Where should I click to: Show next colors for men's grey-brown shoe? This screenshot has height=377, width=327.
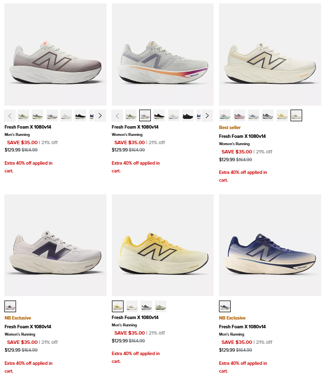(100, 115)
